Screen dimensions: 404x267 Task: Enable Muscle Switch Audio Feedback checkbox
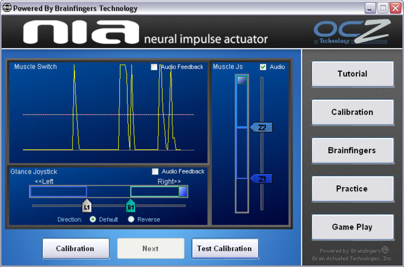(x=154, y=67)
